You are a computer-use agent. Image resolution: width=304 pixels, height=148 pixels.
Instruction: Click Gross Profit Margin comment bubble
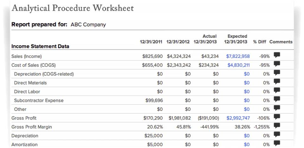277,126
